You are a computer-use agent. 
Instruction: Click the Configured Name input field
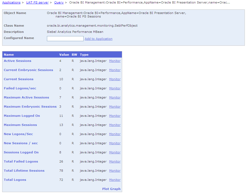tap(65, 38)
